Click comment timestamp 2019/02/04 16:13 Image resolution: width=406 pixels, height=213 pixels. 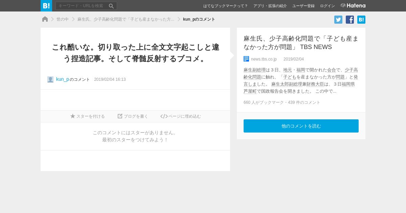click(x=110, y=79)
